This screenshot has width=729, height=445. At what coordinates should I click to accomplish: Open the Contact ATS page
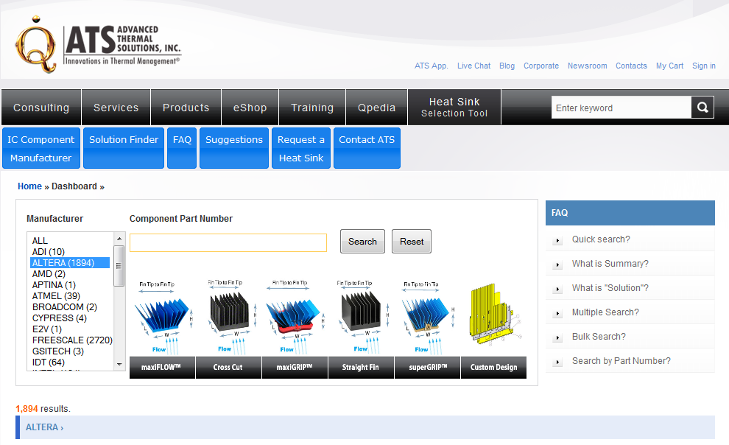point(367,139)
